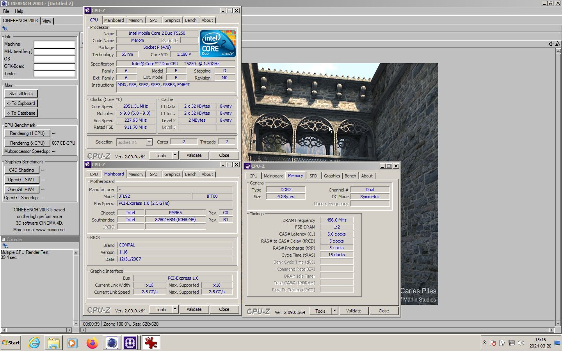Open Bench tab in CPU window
Viewport: 562px width, 351px height.
(191, 20)
